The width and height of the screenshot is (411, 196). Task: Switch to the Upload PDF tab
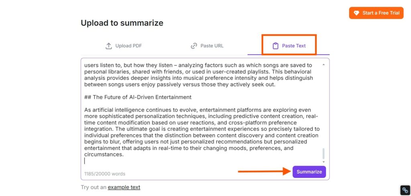point(124,46)
